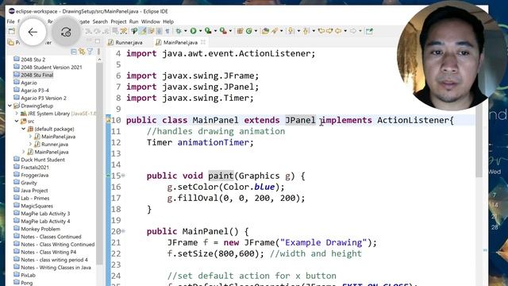The image size is (508, 286).
Task: Click the Debug bug icon in toolbar
Action: 179,31
